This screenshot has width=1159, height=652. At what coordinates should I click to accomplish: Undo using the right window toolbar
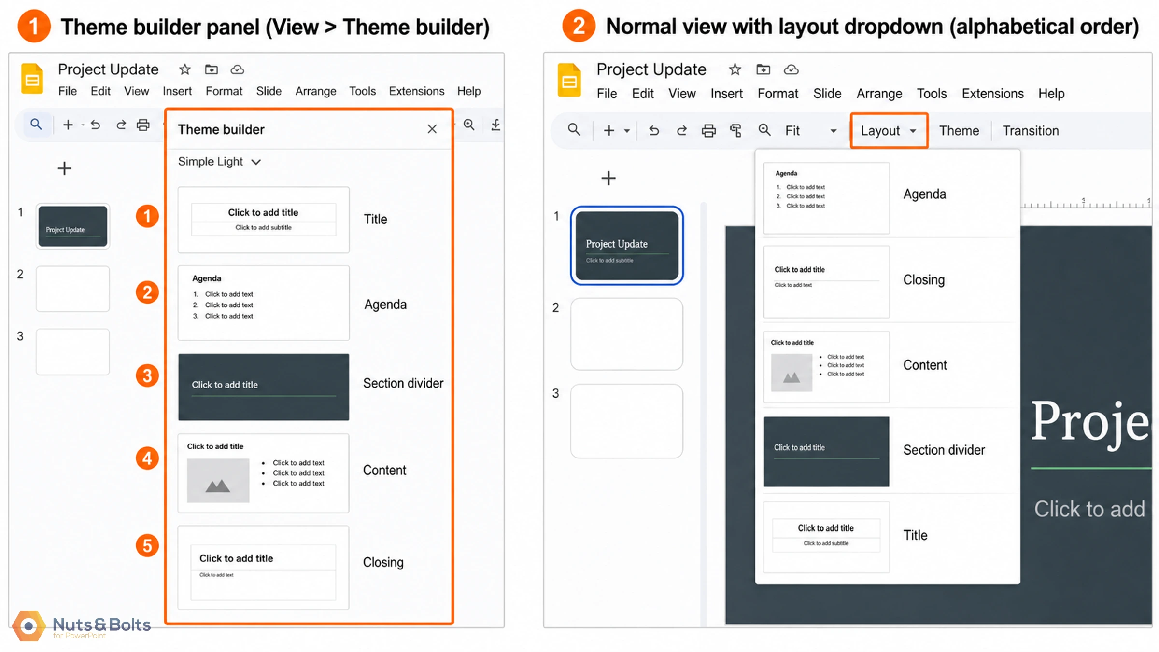click(x=654, y=130)
